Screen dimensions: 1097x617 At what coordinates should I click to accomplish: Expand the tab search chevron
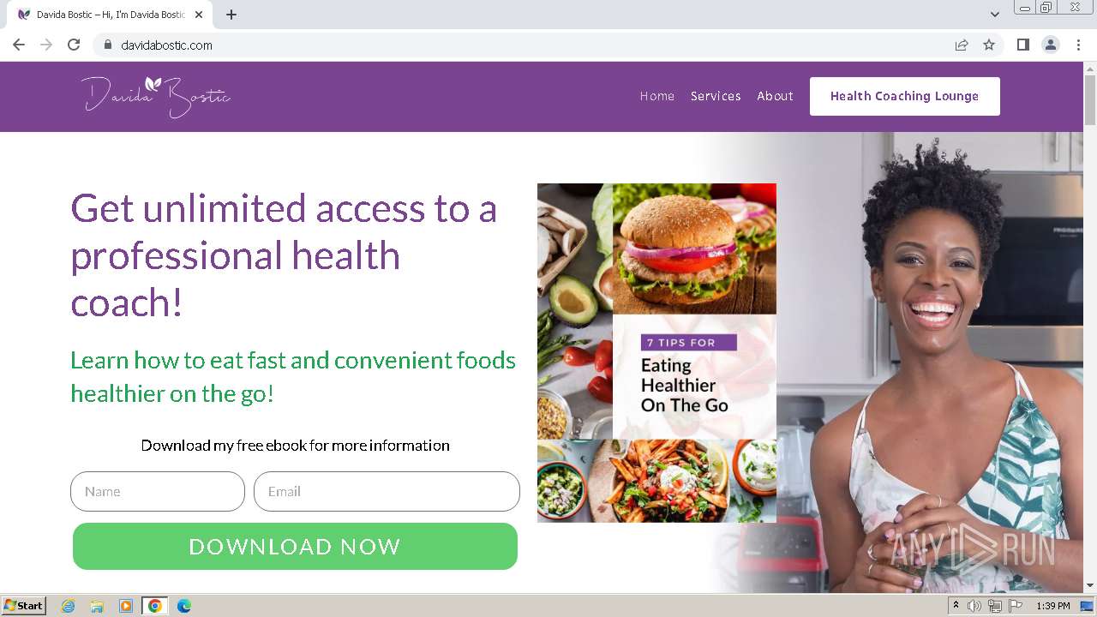coord(995,15)
